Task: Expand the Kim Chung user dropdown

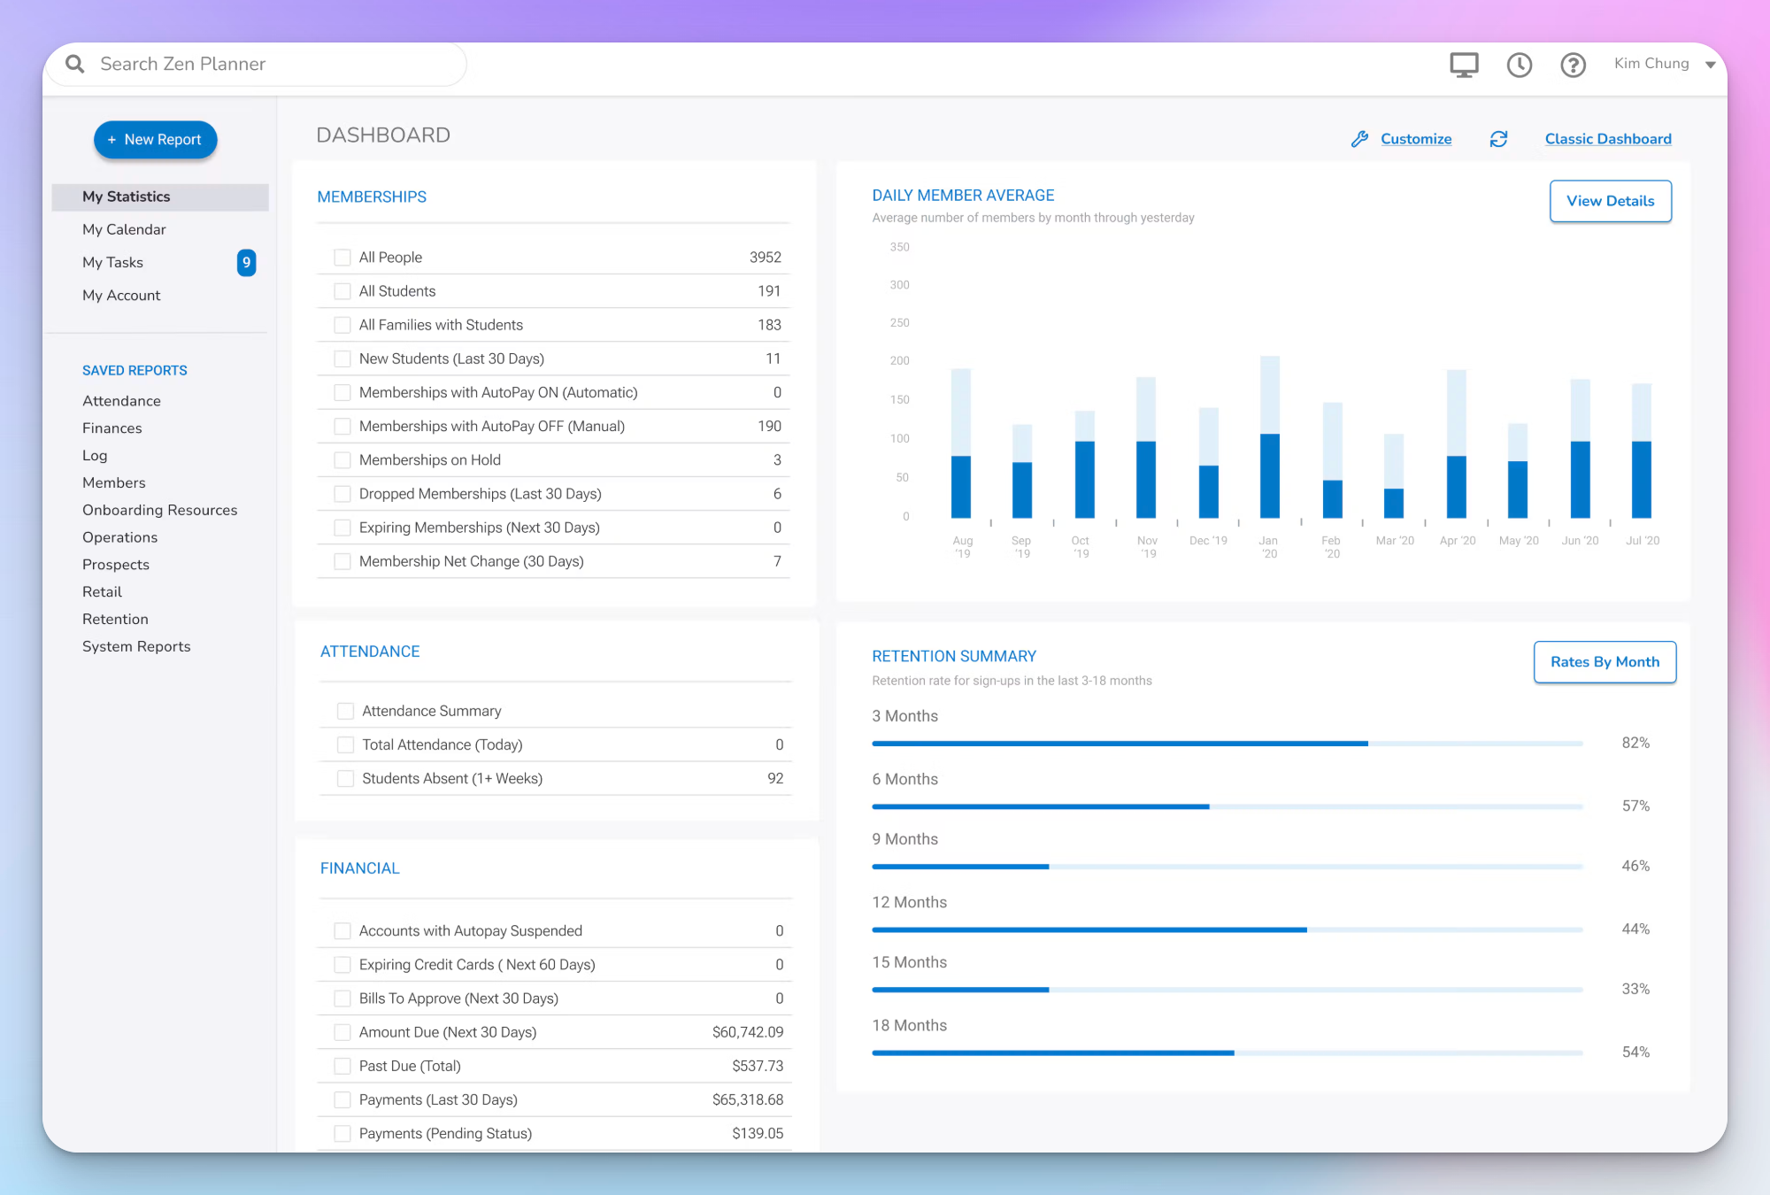Action: coord(1710,65)
